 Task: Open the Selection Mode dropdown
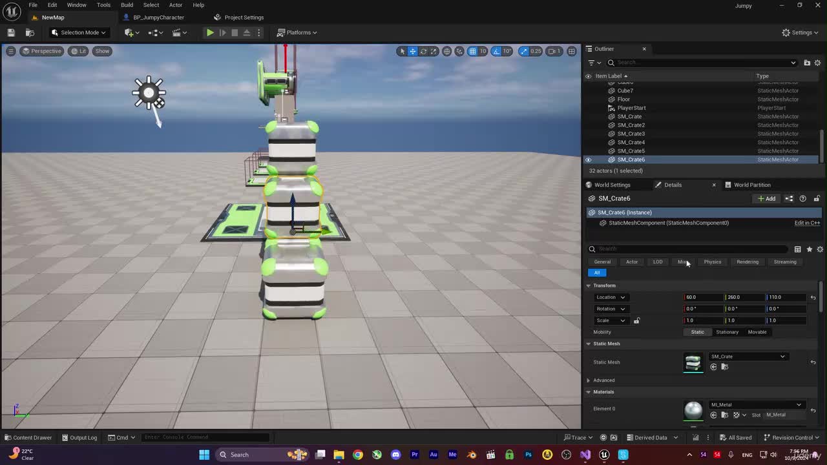pos(78,32)
